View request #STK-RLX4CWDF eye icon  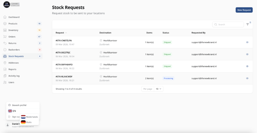tap(247, 78)
